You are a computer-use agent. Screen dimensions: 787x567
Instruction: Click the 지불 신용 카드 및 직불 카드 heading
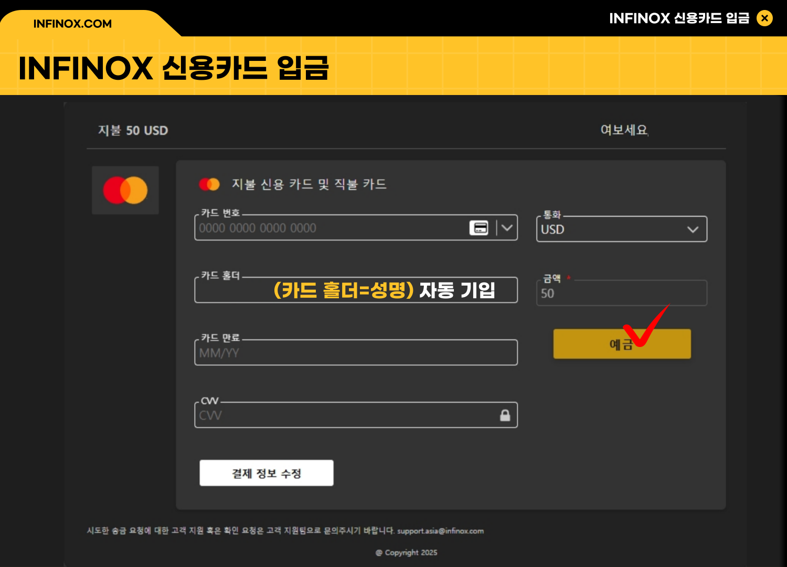click(x=309, y=184)
